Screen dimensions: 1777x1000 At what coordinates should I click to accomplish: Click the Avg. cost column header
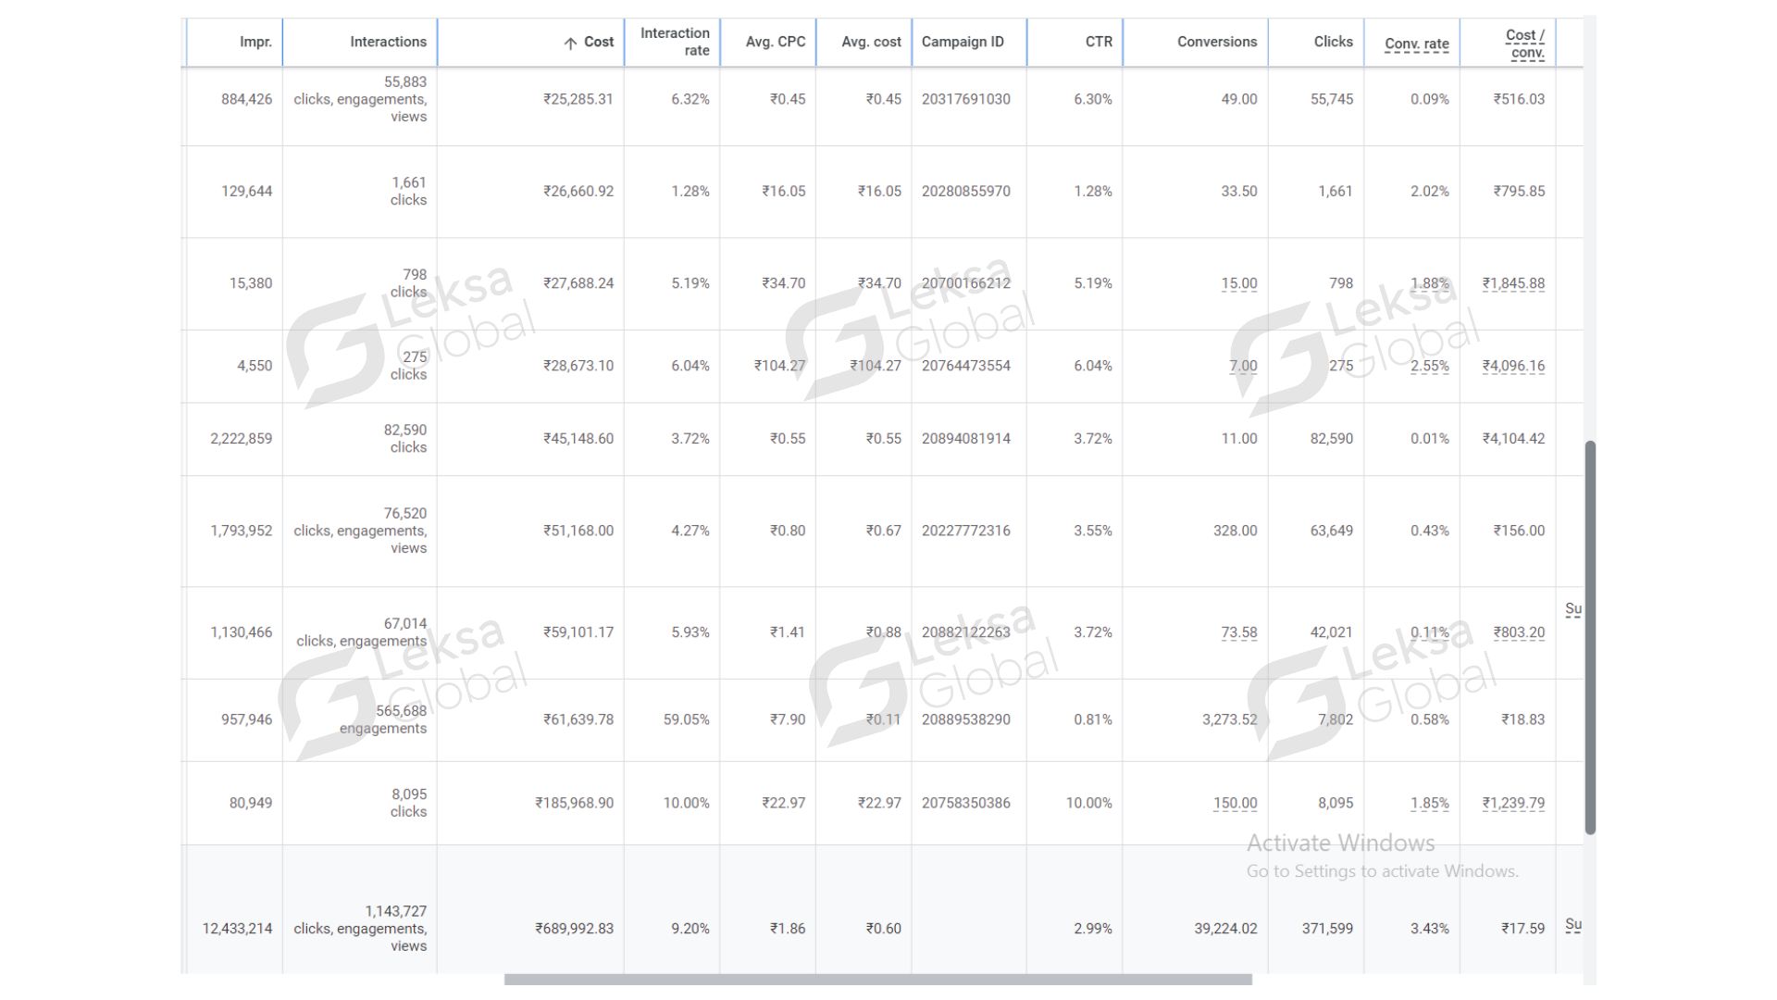coord(871,42)
